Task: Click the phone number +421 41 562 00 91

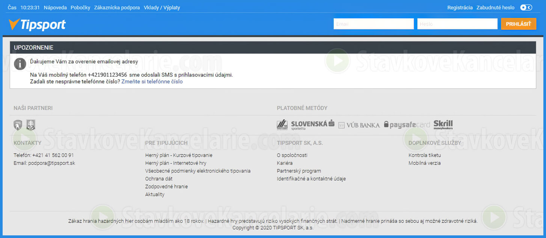Action: (x=53, y=155)
